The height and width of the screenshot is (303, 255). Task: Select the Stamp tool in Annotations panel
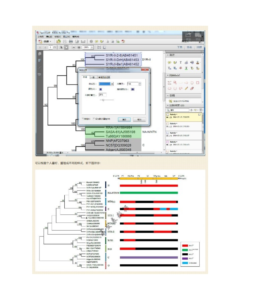(198, 63)
